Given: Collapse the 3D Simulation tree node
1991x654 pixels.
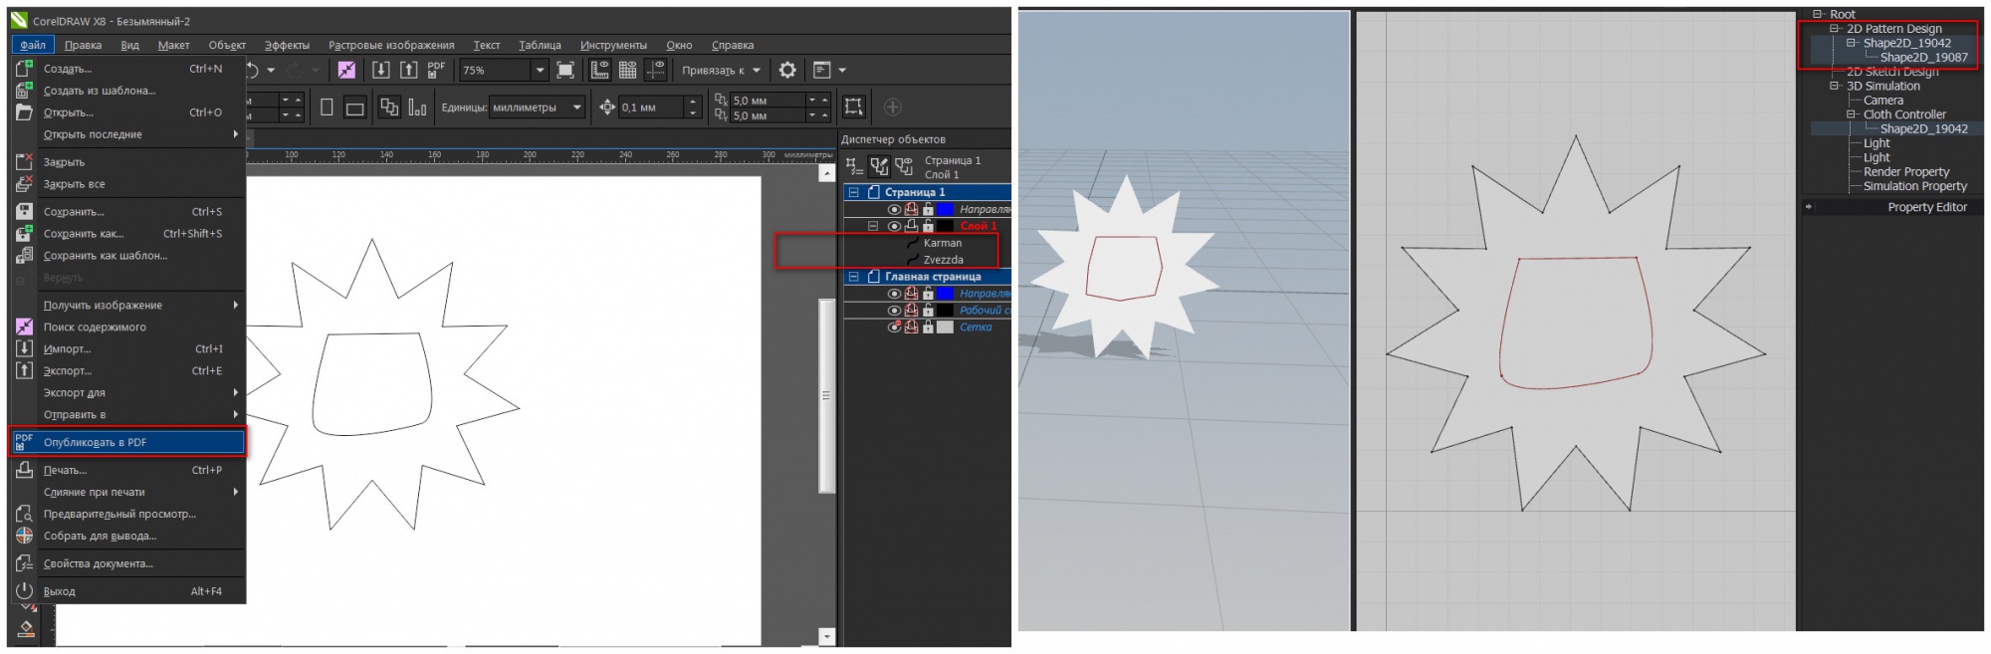Looking at the screenshot, I should click(x=1835, y=86).
